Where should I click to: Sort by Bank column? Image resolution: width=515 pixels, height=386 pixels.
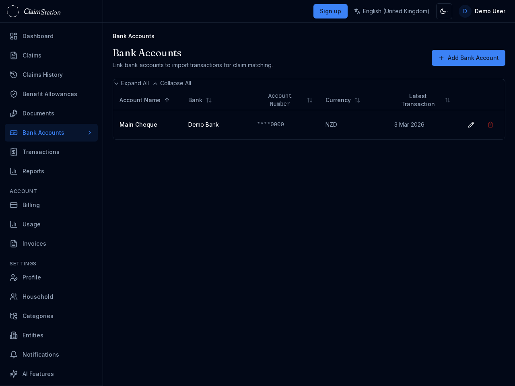click(200, 100)
